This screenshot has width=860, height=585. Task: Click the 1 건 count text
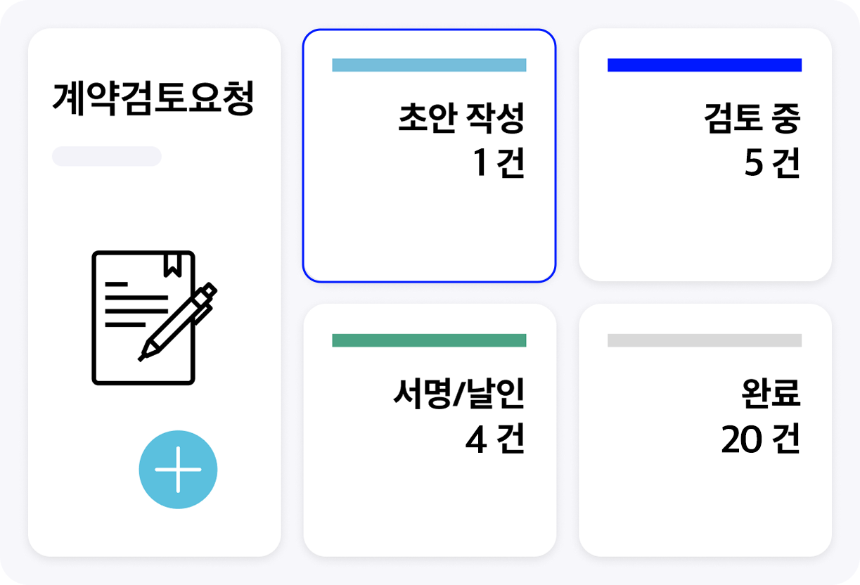pos(499,164)
